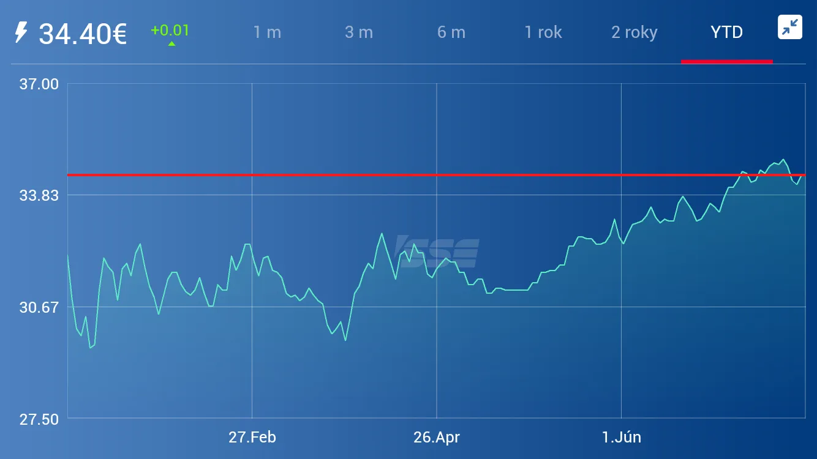
Task: Click the 26.Apr date axis label
Action: coord(437,437)
